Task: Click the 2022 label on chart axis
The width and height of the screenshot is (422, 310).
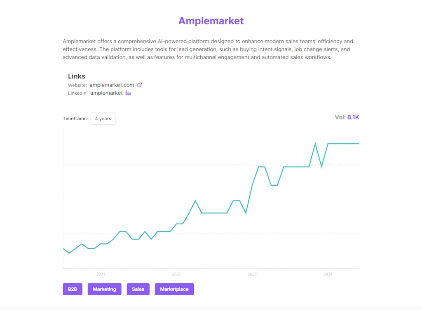Action: (x=176, y=274)
